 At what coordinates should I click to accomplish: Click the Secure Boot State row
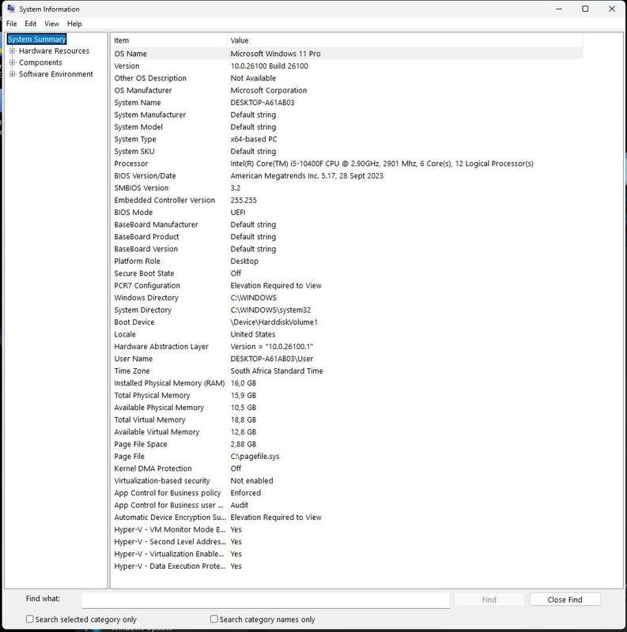(x=347, y=273)
